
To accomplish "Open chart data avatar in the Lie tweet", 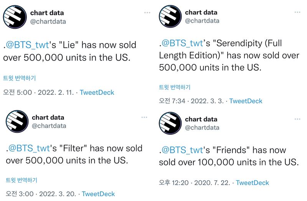I will point(15,17).
